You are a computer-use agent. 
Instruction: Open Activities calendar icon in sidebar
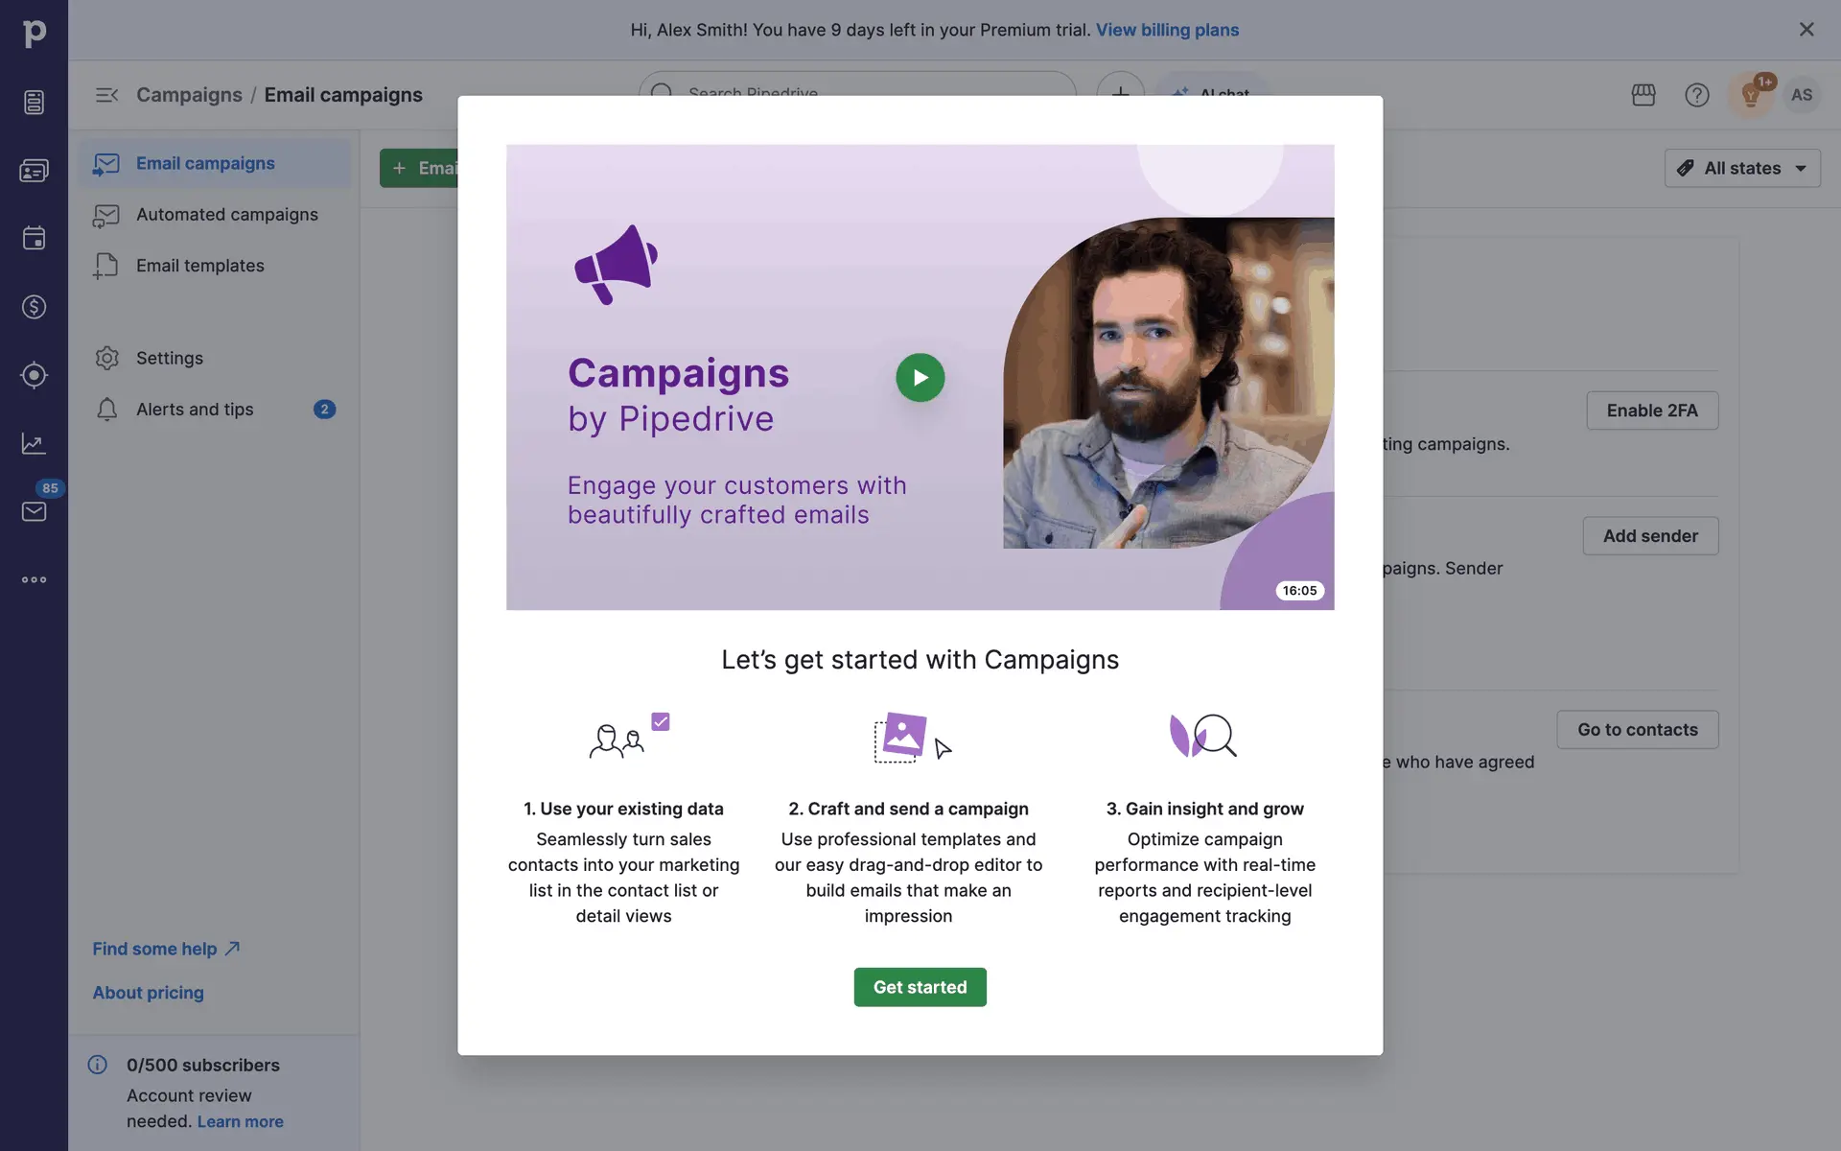pos(34,239)
